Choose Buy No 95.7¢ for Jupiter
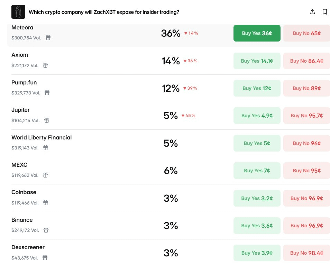Viewport: 330px width, 264px height. [x=306, y=116]
